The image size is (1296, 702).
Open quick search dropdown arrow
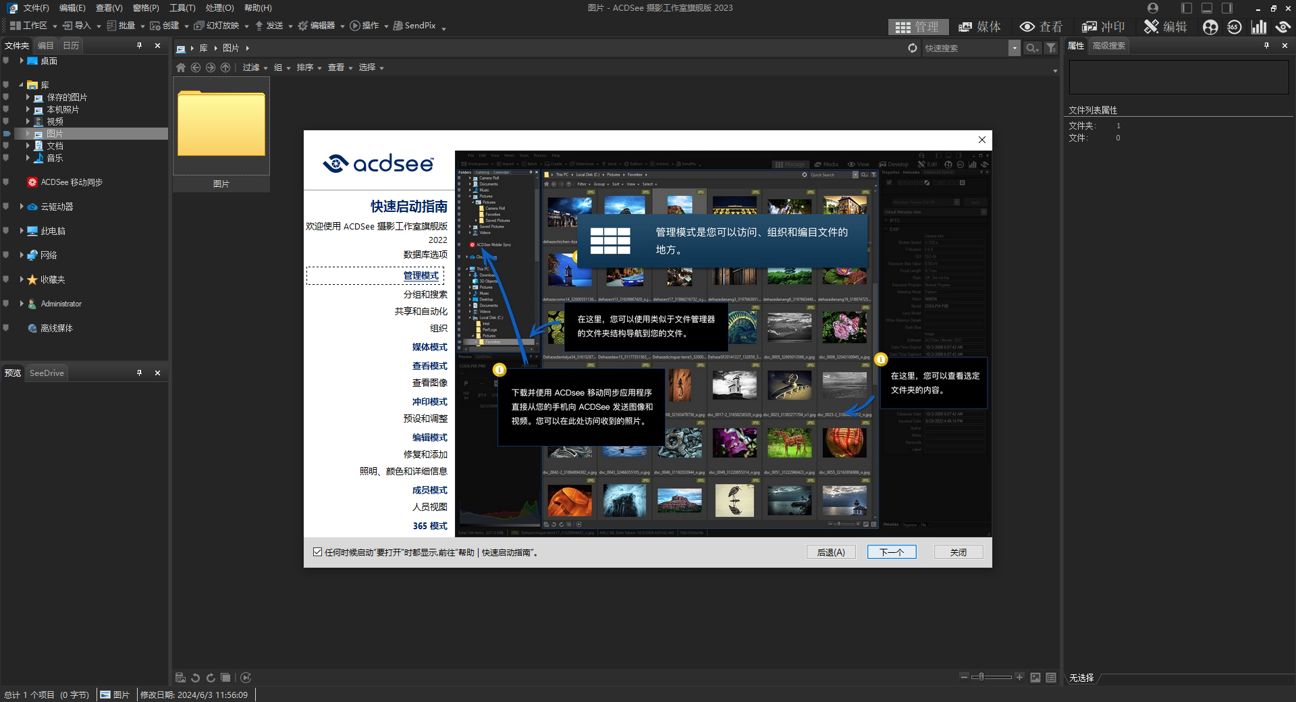click(x=1015, y=48)
